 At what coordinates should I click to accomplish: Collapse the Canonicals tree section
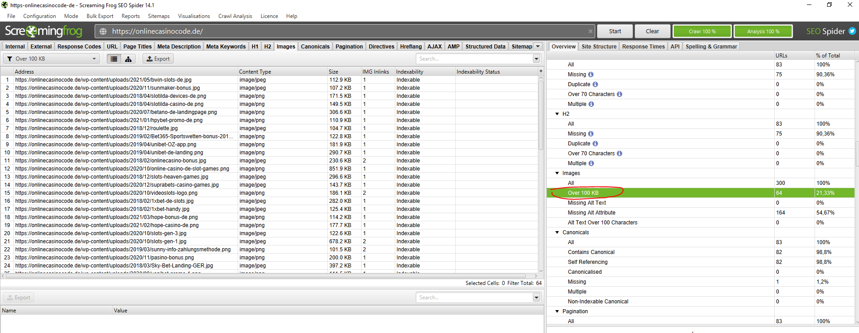[x=557, y=232]
